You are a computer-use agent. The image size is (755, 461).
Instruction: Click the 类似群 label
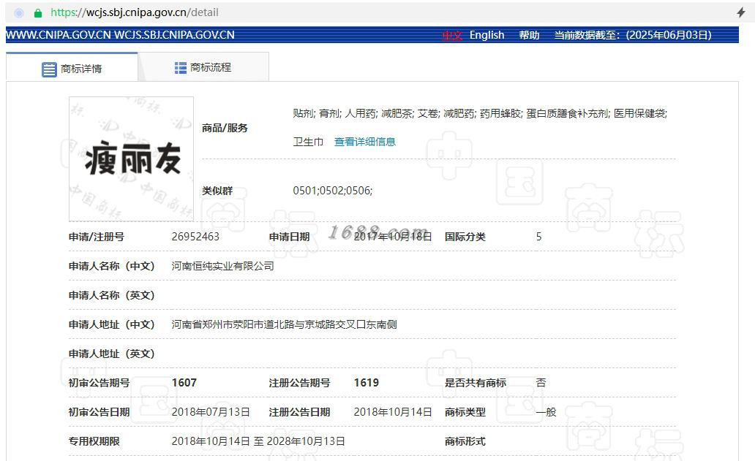217,191
